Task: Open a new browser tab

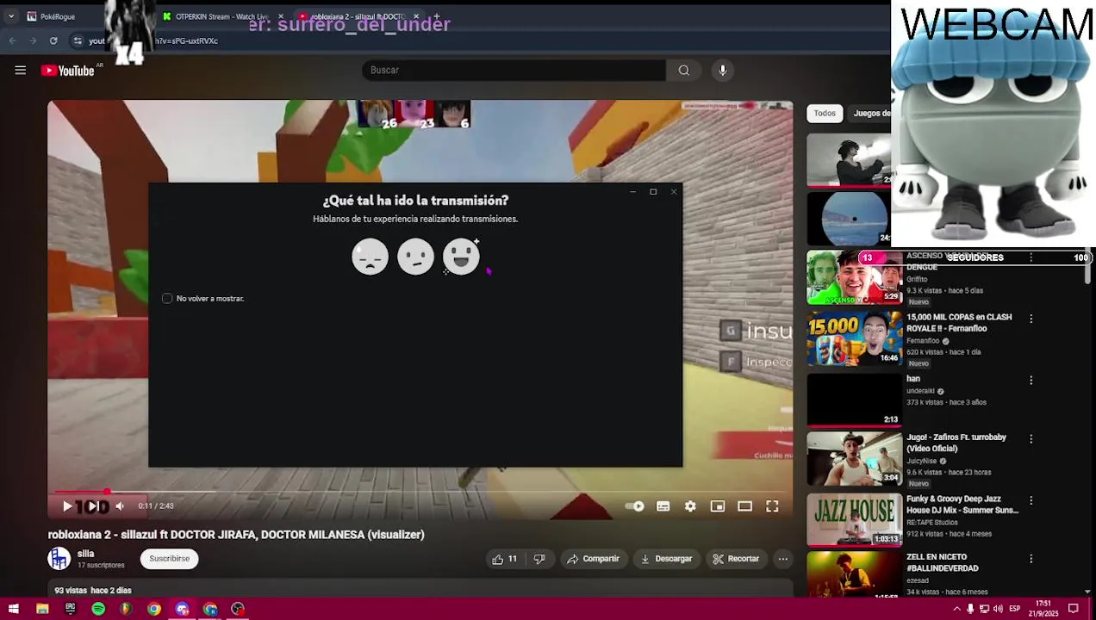Action: click(437, 16)
